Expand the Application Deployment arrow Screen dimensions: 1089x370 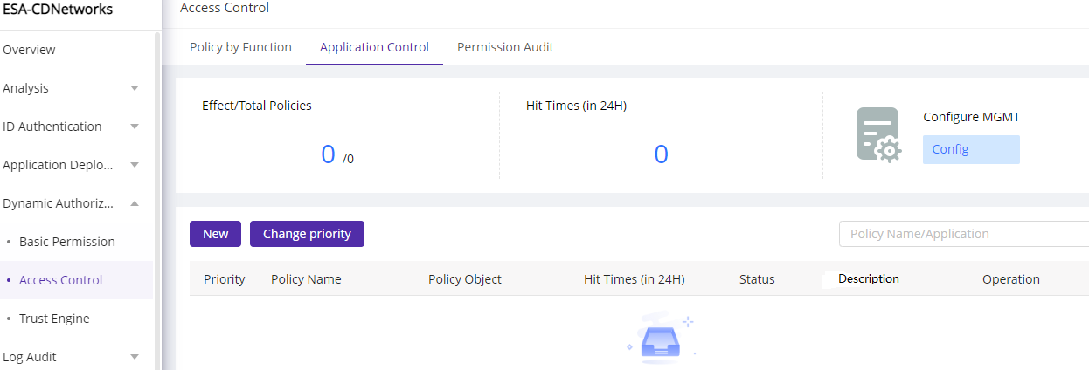tap(135, 165)
